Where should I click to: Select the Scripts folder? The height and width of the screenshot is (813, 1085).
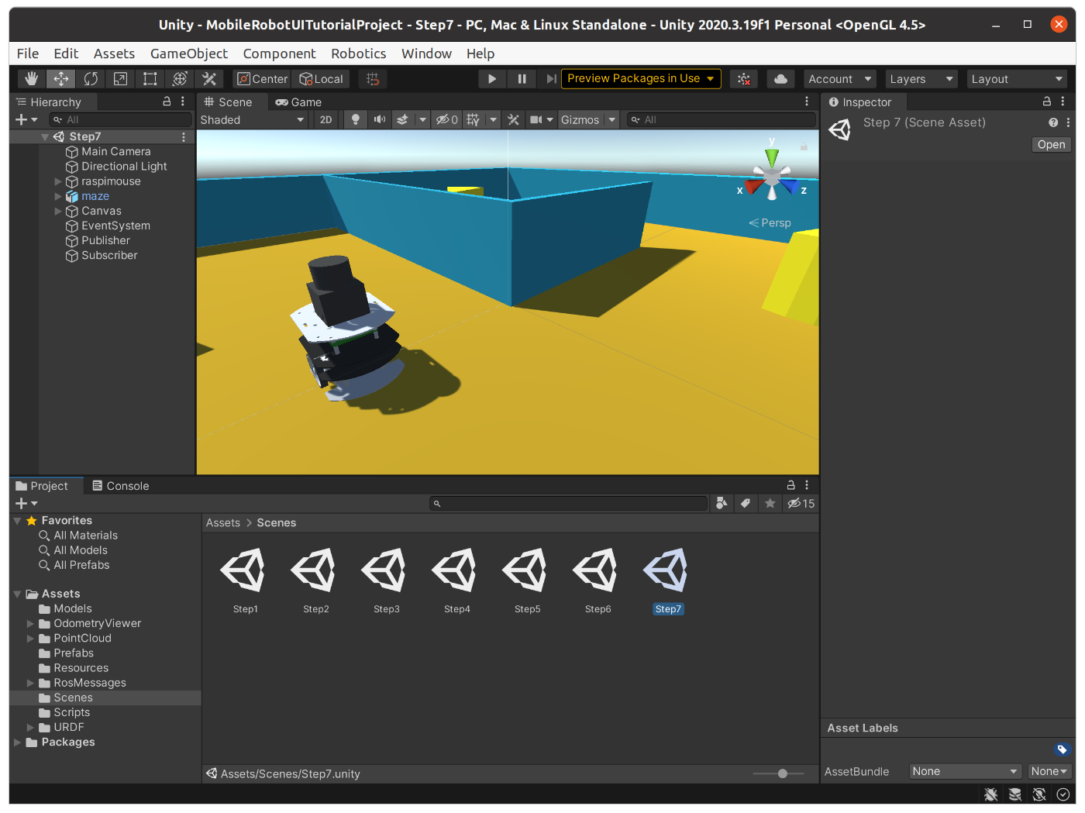(x=72, y=713)
